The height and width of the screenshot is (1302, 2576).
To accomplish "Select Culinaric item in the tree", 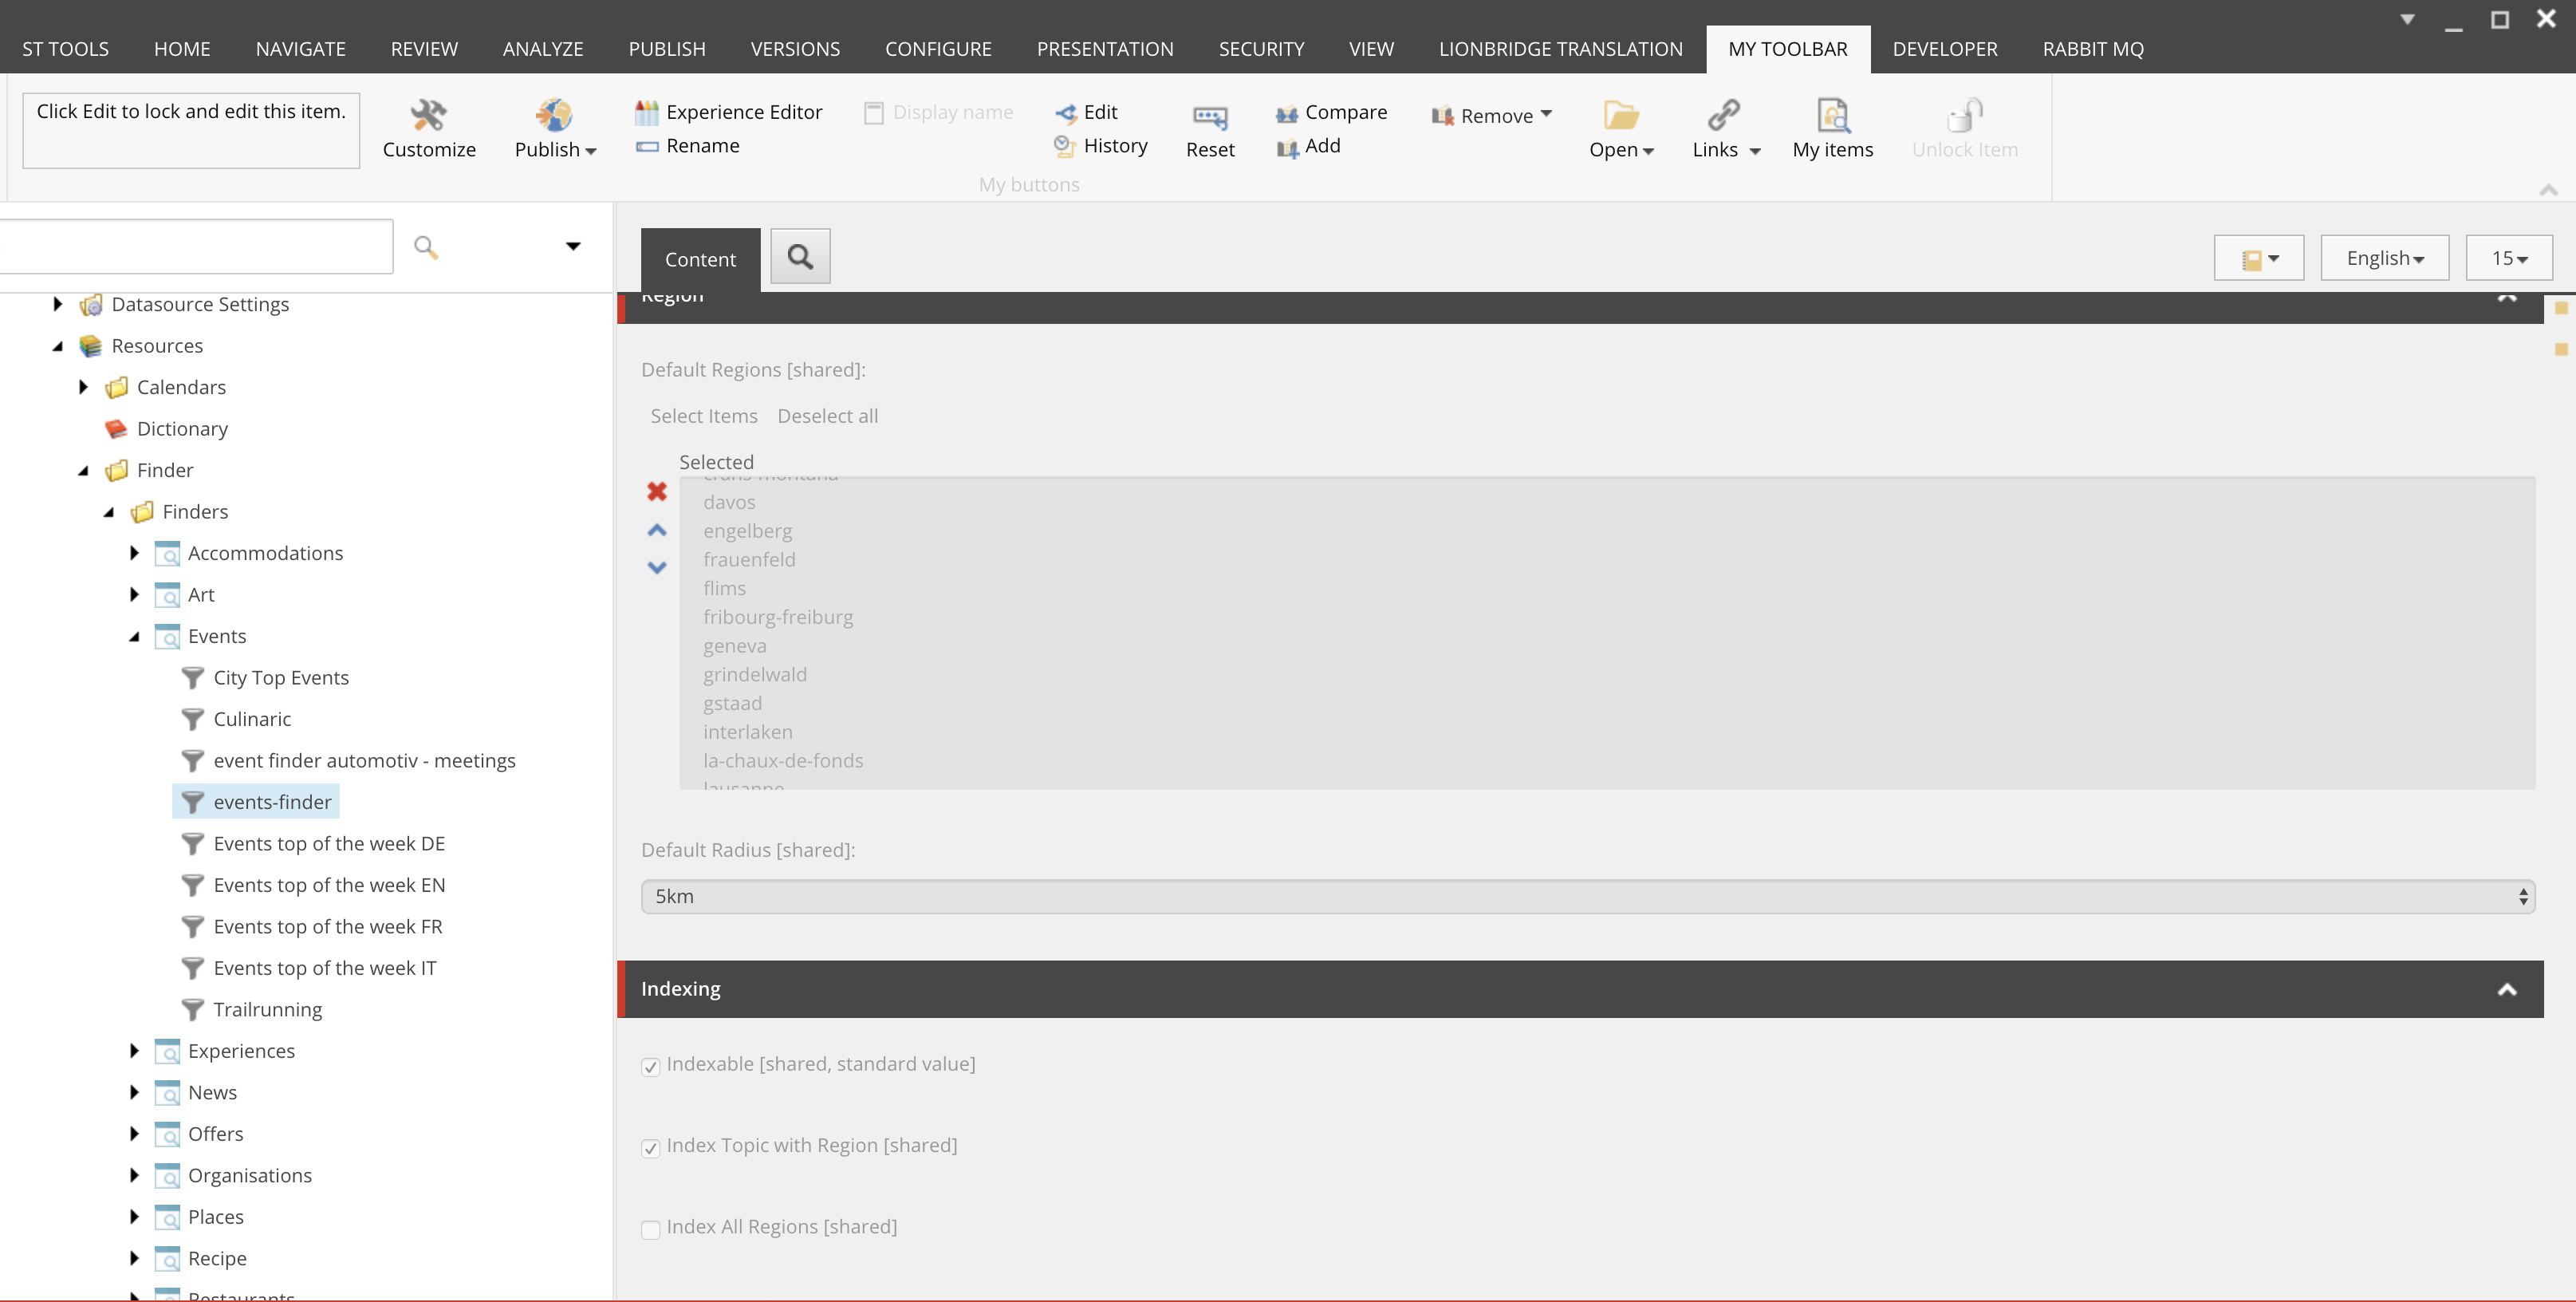I will (252, 719).
